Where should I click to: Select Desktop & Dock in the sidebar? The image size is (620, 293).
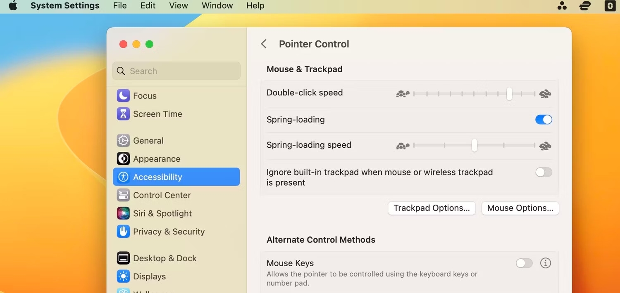(x=176, y=258)
